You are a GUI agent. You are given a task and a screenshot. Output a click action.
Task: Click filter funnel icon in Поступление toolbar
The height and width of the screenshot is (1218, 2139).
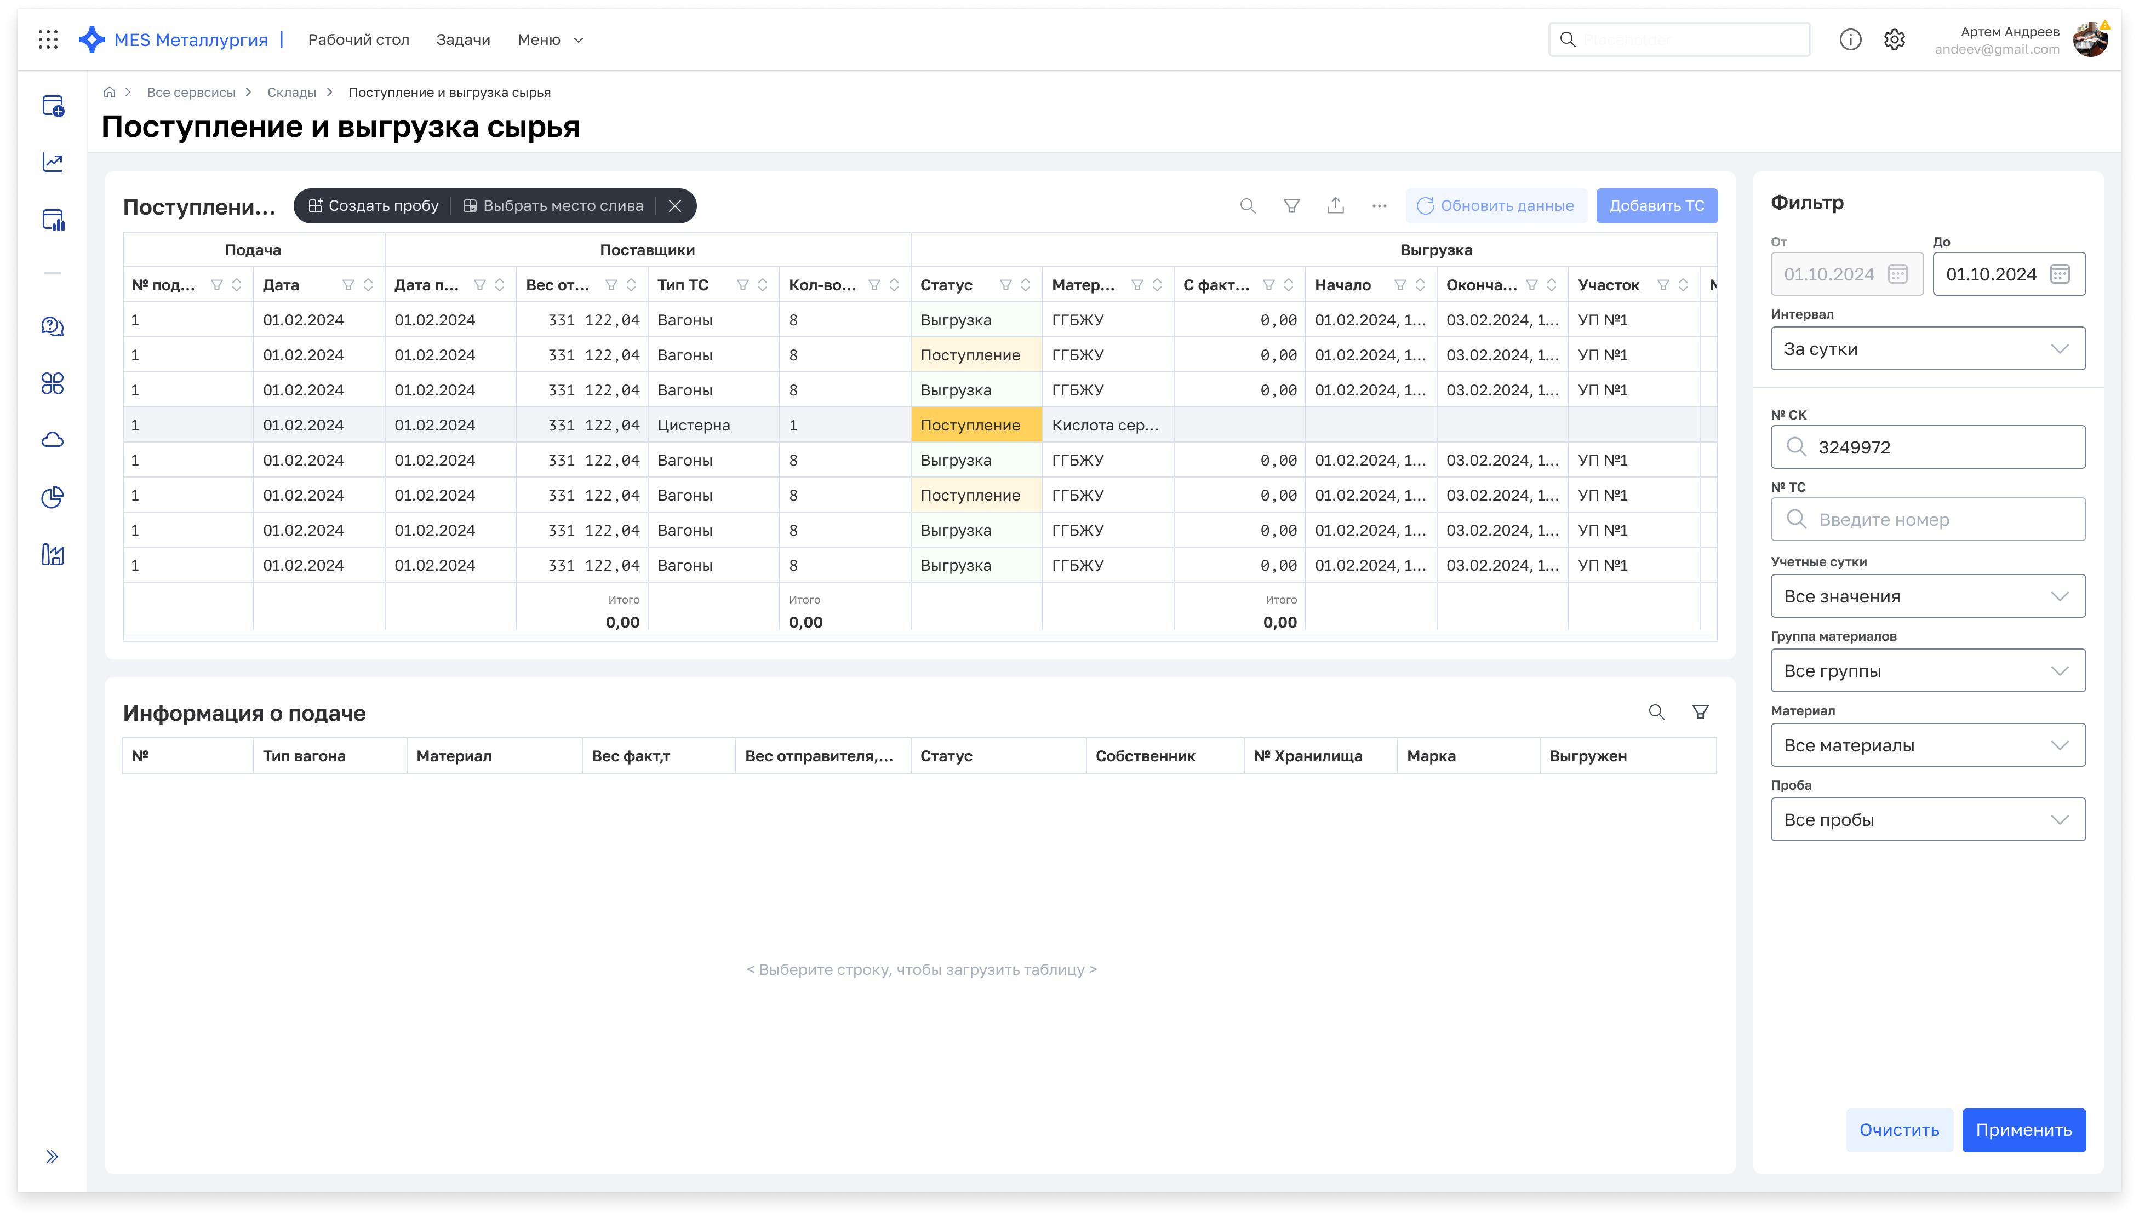[1291, 206]
